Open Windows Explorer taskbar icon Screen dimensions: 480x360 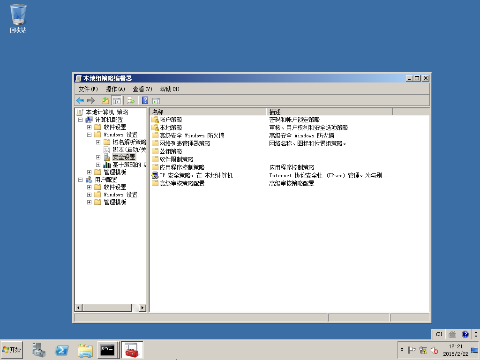pyautogui.click(x=85, y=350)
